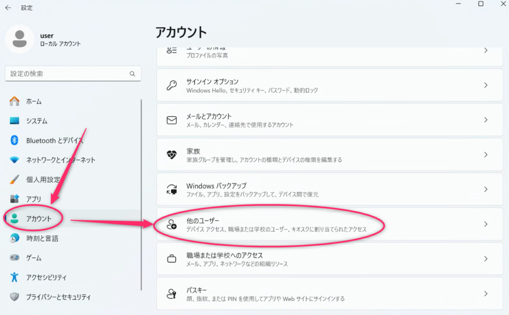The width and height of the screenshot is (509, 315).
Task: Click the search magnifier icon
Action: pos(132,74)
